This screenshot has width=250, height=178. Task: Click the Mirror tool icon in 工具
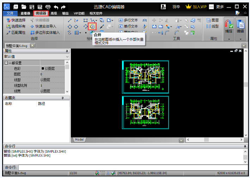click(x=167, y=20)
